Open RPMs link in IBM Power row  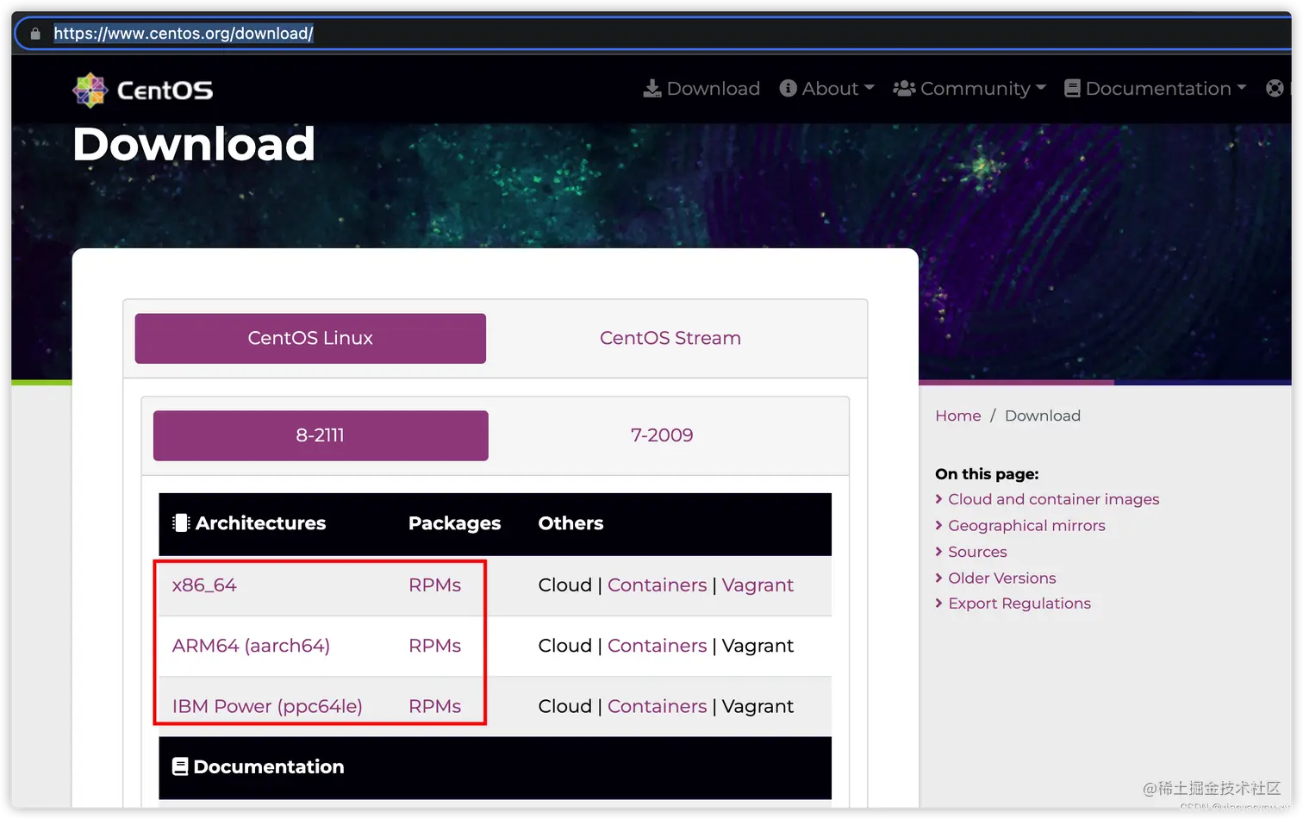pyautogui.click(x=434, y=706)
